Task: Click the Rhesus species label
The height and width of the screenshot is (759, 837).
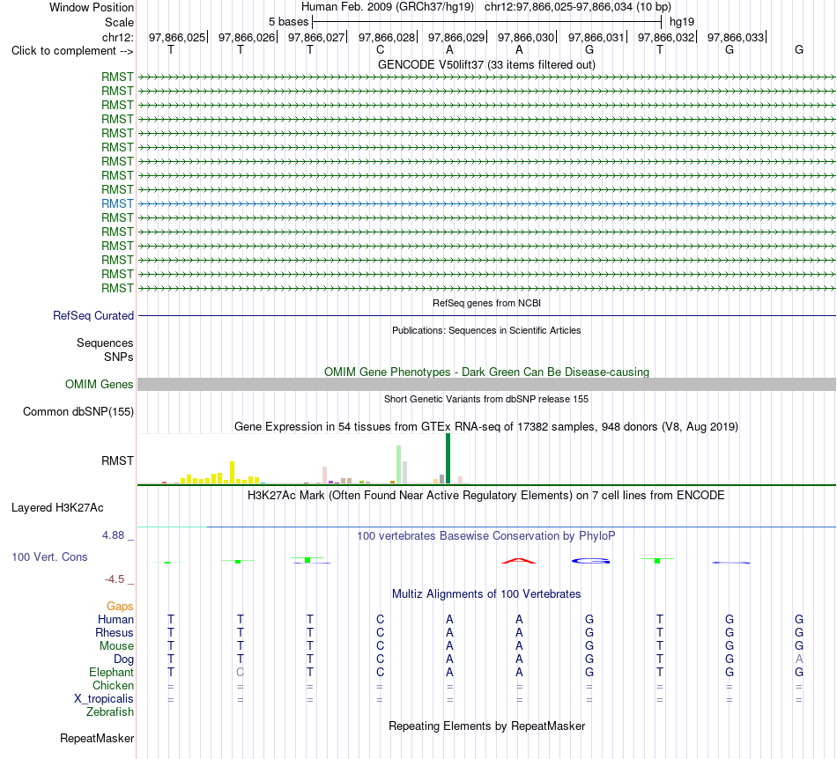Action: click(115, 632)
